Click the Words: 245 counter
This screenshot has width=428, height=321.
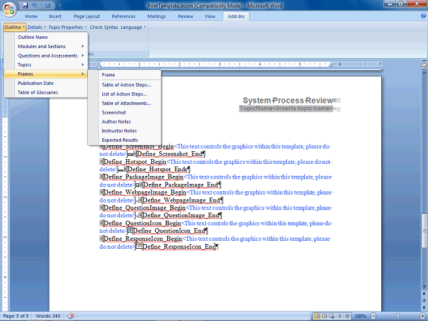(x=48, y=316)
